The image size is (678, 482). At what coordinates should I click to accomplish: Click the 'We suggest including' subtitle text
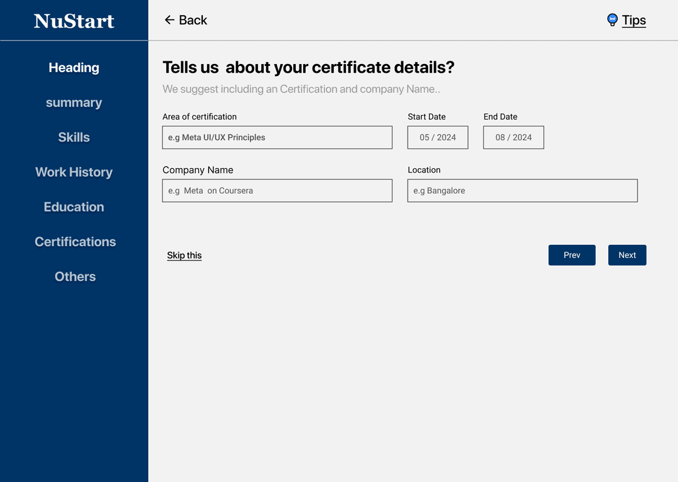pyautogui.click(x=301, y=89)
